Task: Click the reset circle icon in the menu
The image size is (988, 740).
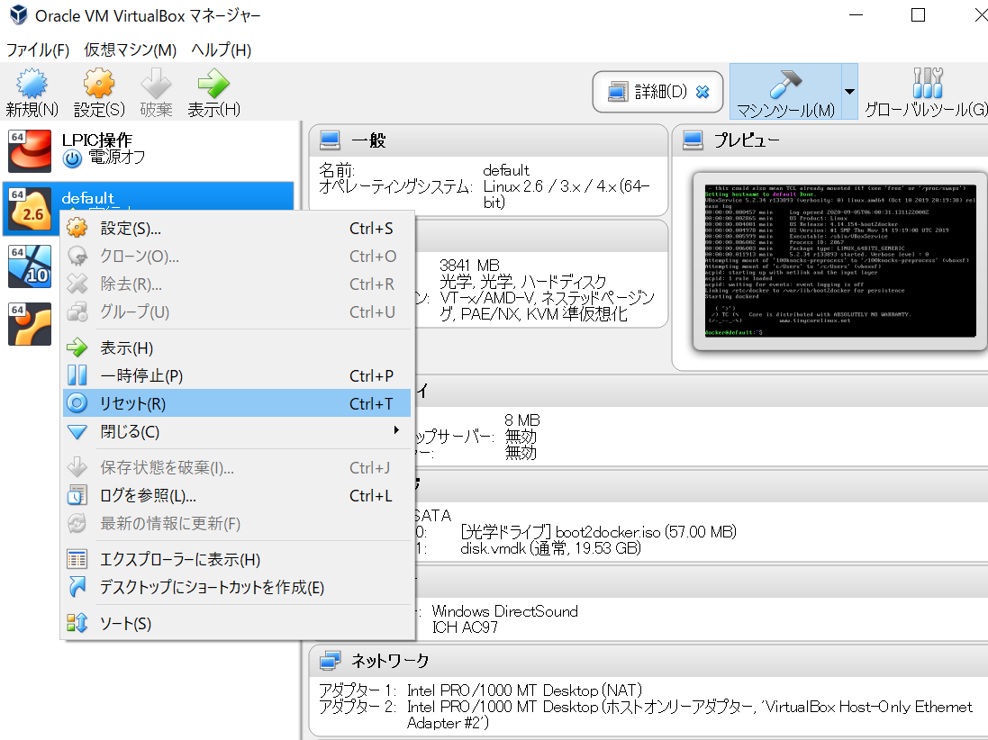Action: (77, 403)
